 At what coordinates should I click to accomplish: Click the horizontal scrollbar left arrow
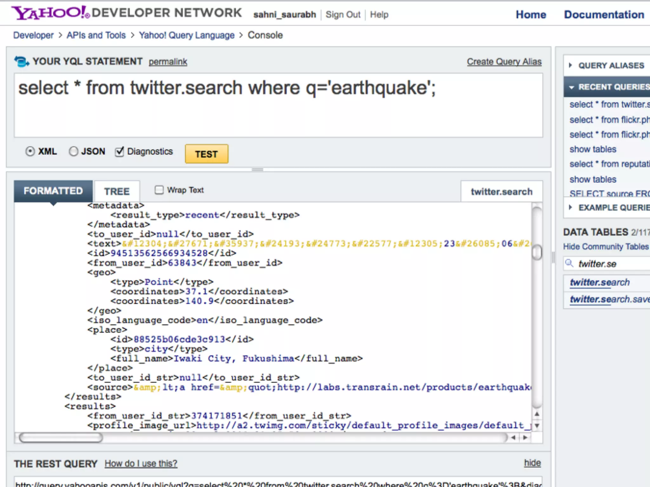point(513,438)
